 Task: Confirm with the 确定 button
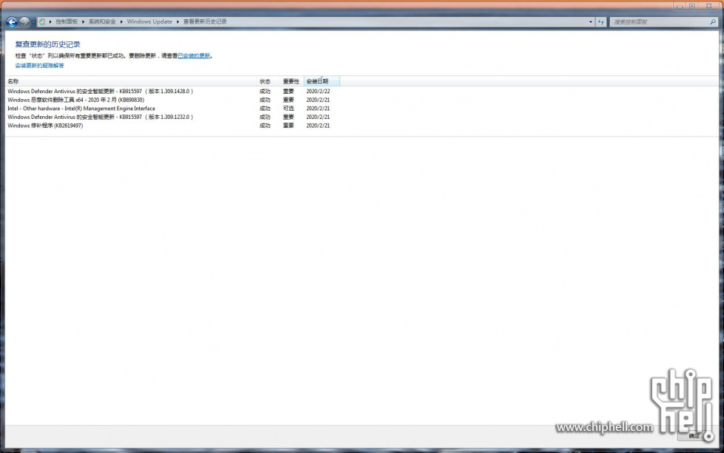(694, 435)
